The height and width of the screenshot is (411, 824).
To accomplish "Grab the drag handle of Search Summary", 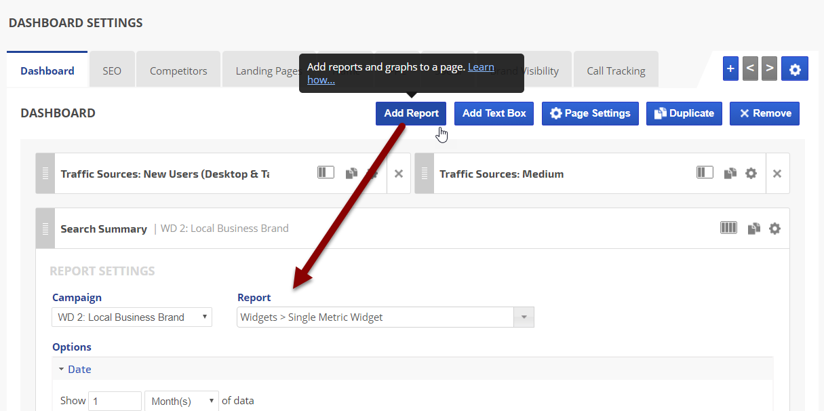I will [x=45, y=229].
